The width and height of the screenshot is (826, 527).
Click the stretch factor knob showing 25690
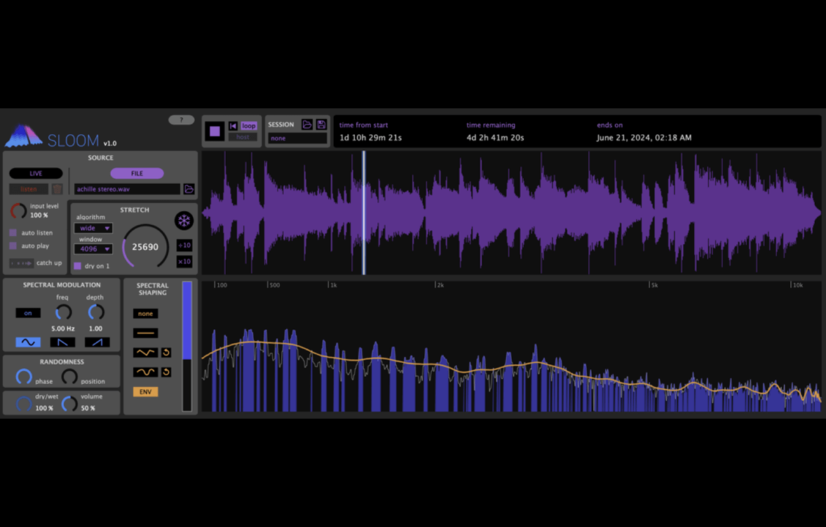coord(146,247)
